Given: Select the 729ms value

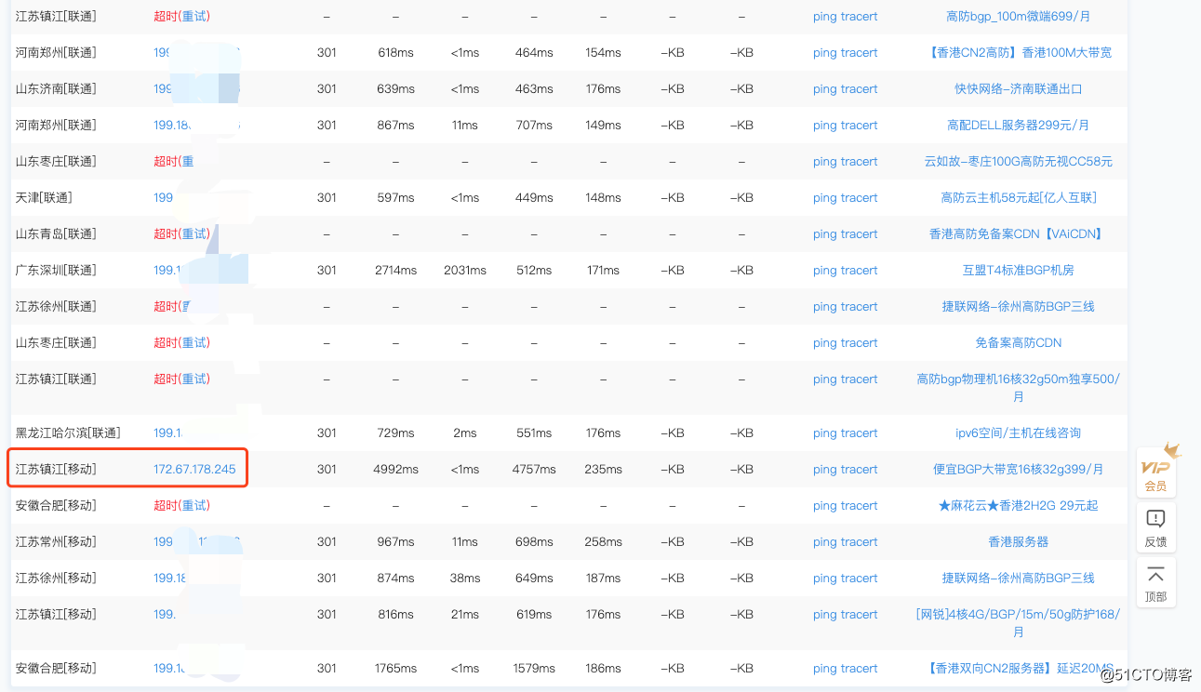Looking at the screenshot, I should coord(395,432).
